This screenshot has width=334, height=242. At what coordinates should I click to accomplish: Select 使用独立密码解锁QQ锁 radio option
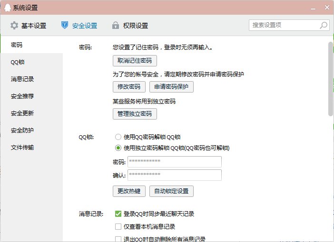click(x=118, y=148)
